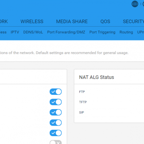Screen dimensions: 144x144
Task: Turn off the third toggle, aligned with SIP
Action: [x=55, y=112]
